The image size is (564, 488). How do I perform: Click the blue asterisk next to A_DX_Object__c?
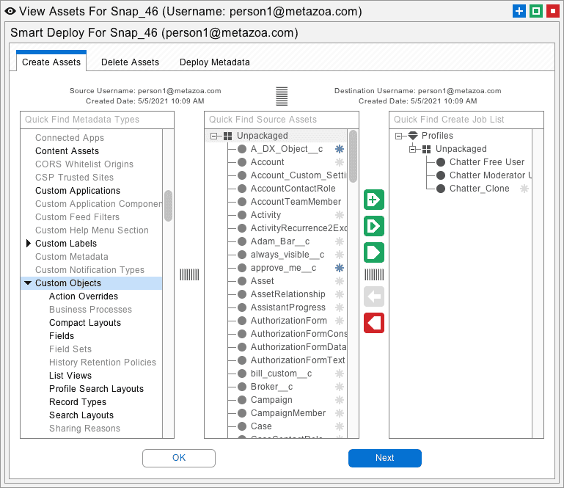point(339,149)
